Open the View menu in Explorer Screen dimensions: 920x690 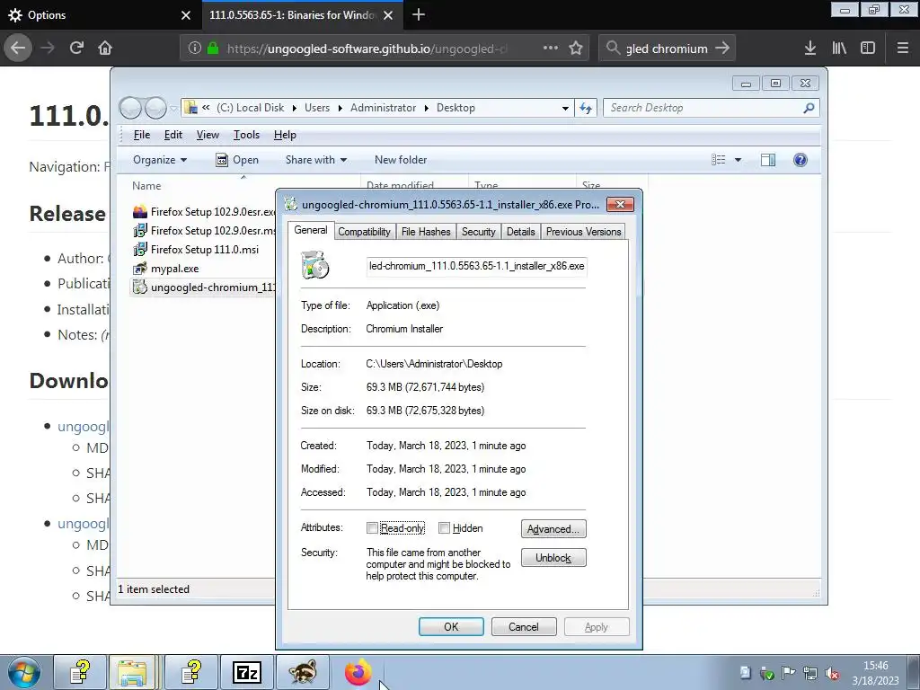click(x=208, y=135)
